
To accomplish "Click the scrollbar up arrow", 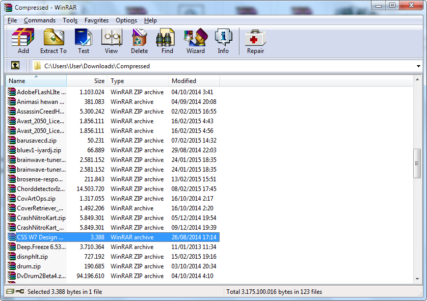I will (x=417, y=79).
